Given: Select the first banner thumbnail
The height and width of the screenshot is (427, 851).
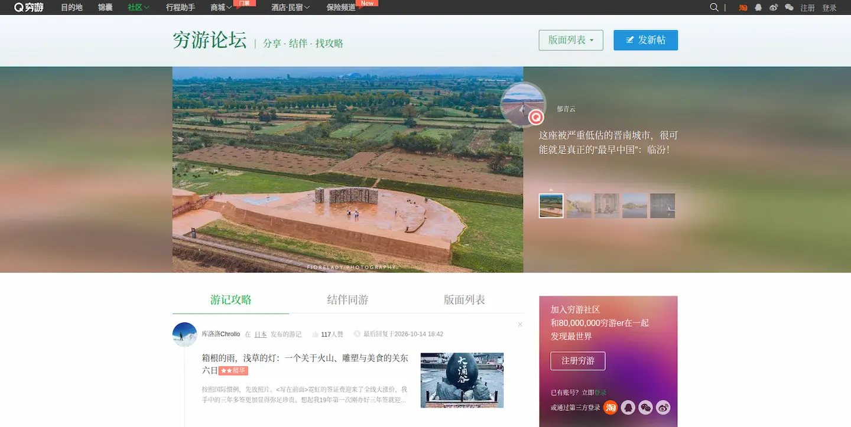Looking at the screenshot, I should click(551, 206).
